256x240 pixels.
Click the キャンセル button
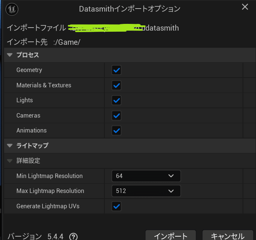click(228, 236)
